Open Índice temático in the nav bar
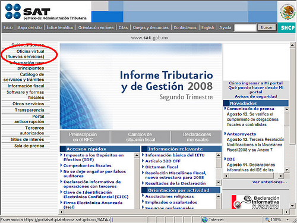This screenshot has width=297, height=223. point(60,27)
